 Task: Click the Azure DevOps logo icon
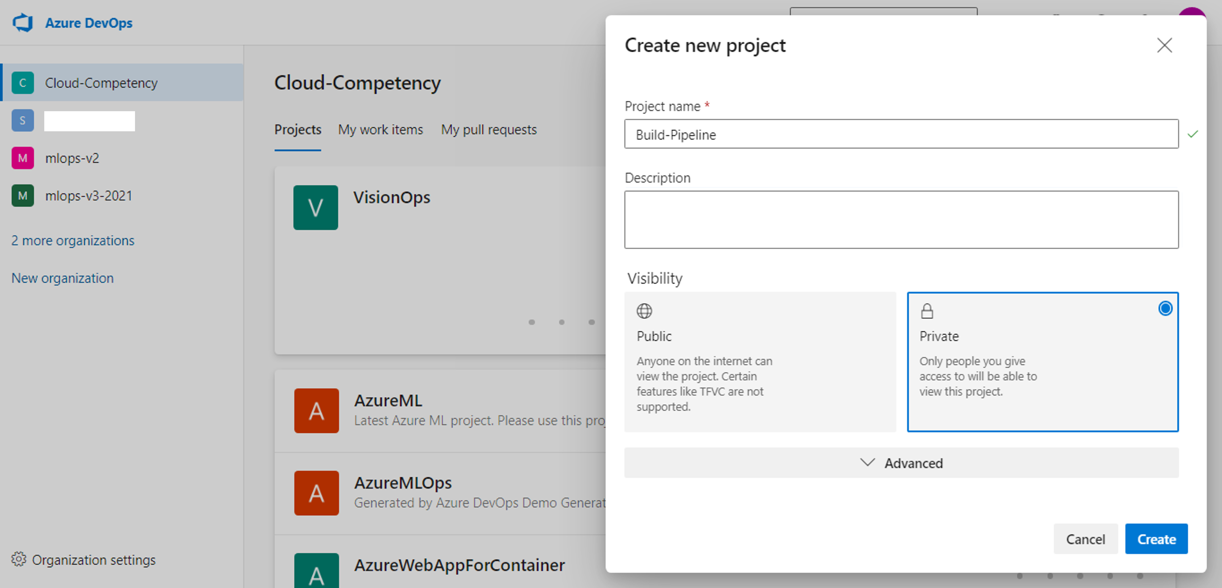pos(22,23)
